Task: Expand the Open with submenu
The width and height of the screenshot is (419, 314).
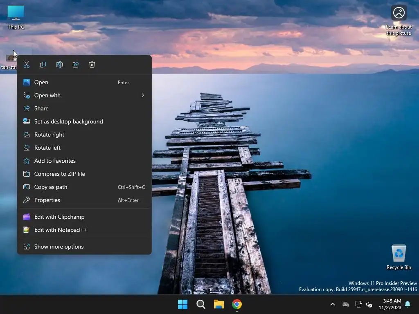Action: coord(84,95)
